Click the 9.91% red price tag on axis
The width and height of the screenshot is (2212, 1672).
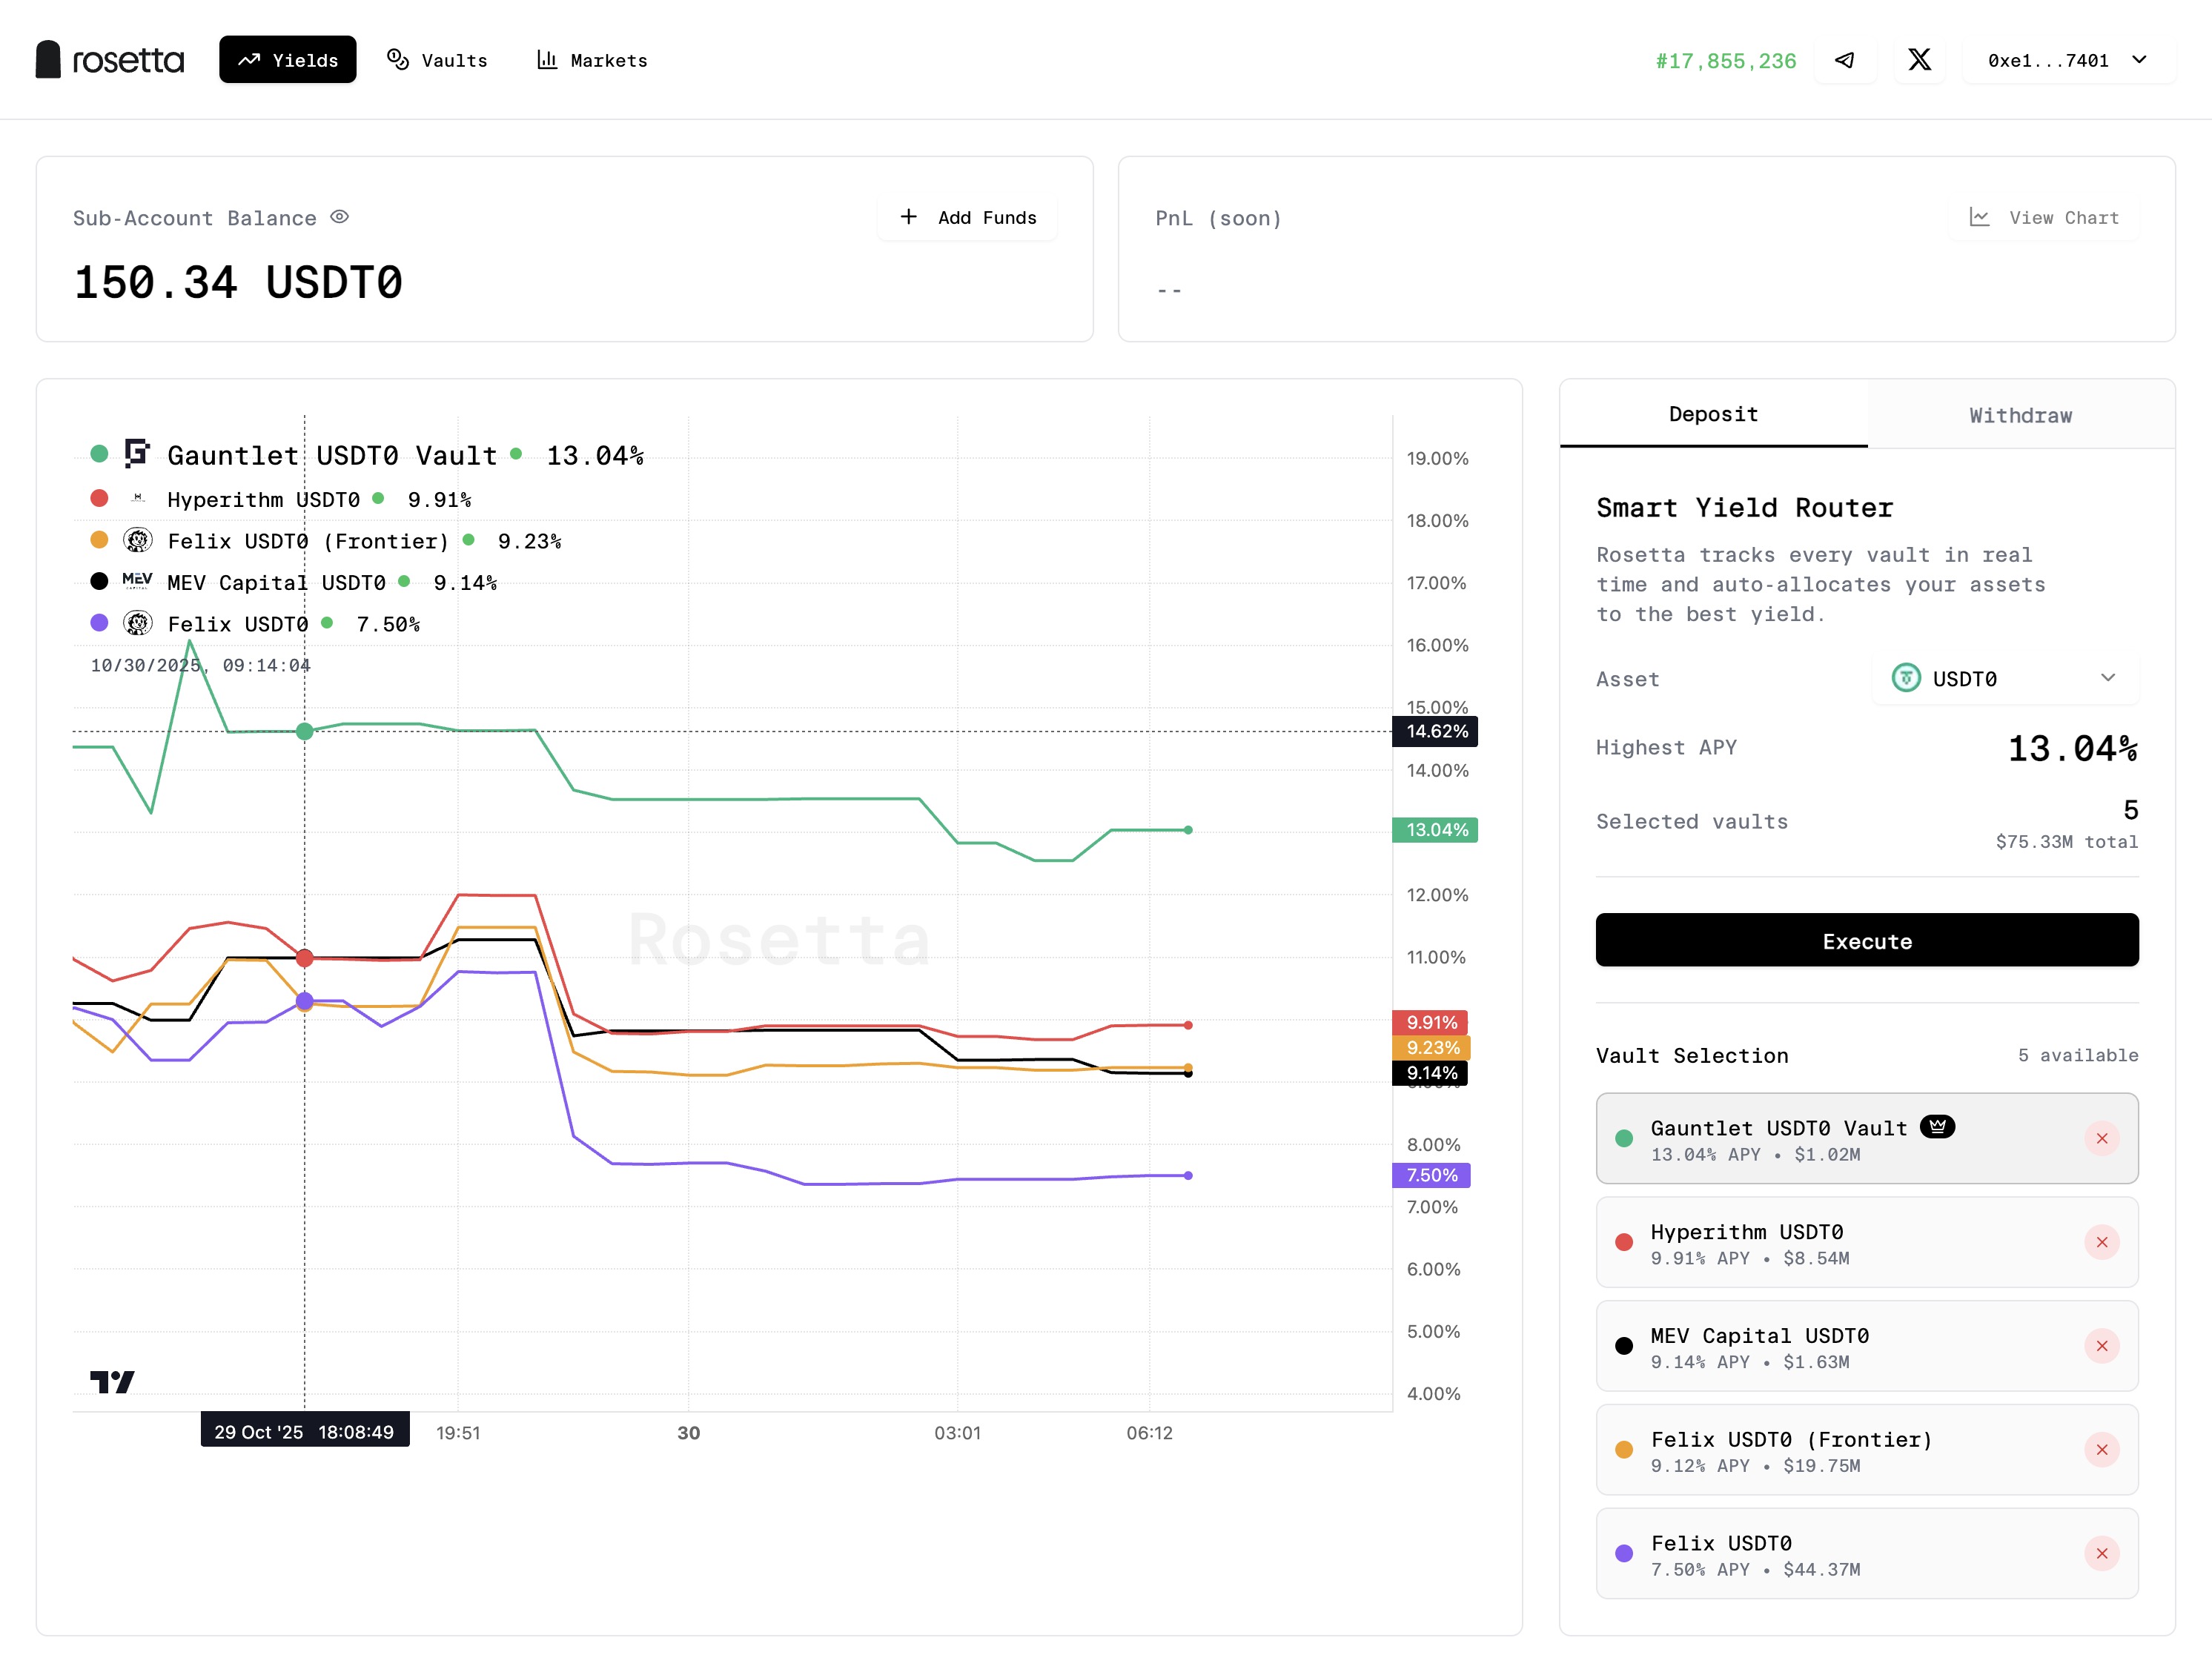[1431, 1022]
